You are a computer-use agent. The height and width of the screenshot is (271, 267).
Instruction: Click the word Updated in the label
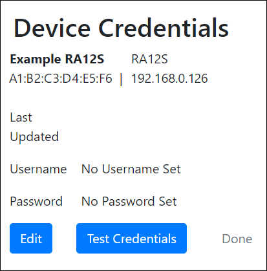coord(34,137)
